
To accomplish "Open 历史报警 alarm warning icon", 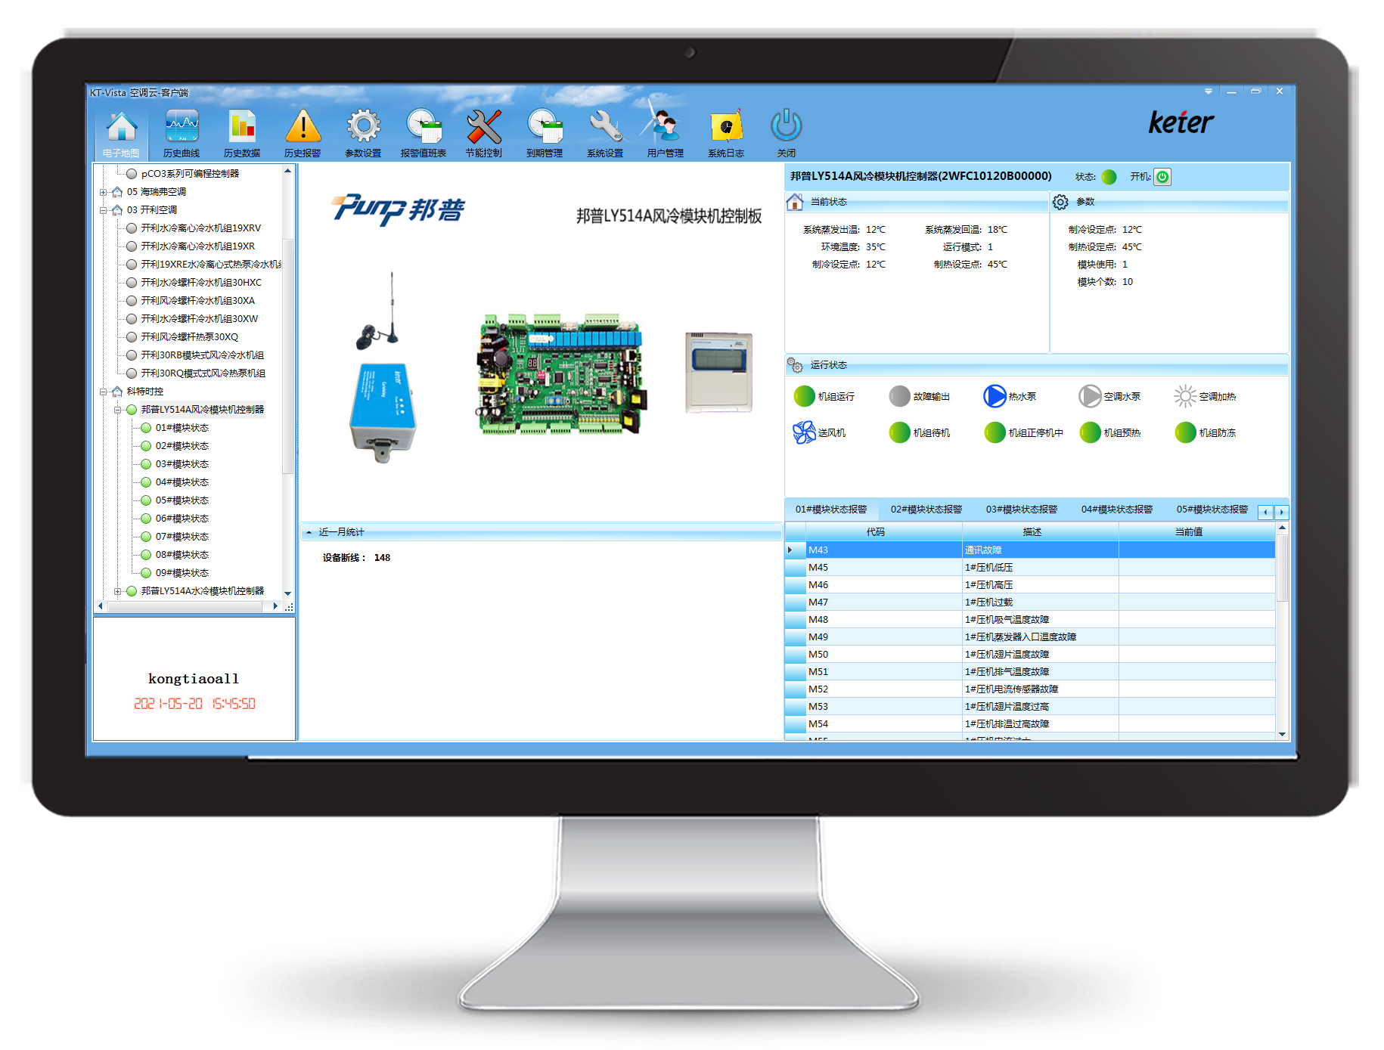I will coord(303,127).
